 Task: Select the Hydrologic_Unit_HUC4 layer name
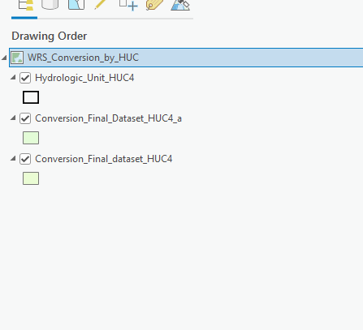(84, 78)
